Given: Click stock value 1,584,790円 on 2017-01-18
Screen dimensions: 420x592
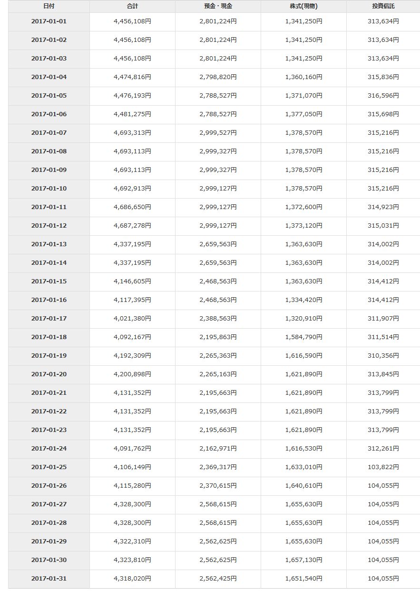Looking at the screenshot, I should click(x=303, y=337).
